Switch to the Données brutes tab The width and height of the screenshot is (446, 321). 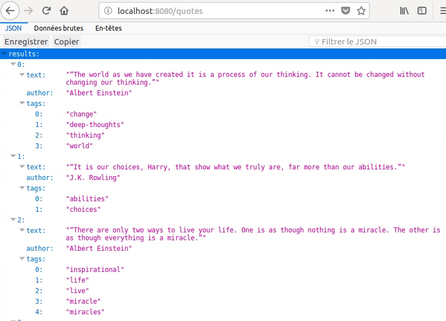pos(59,28)
